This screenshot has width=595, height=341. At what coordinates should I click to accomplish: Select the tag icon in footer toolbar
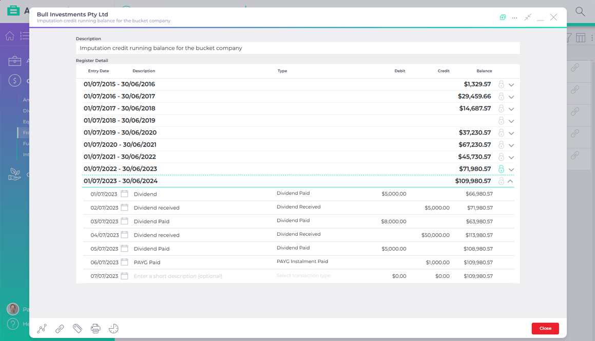(x=78, y=328)
